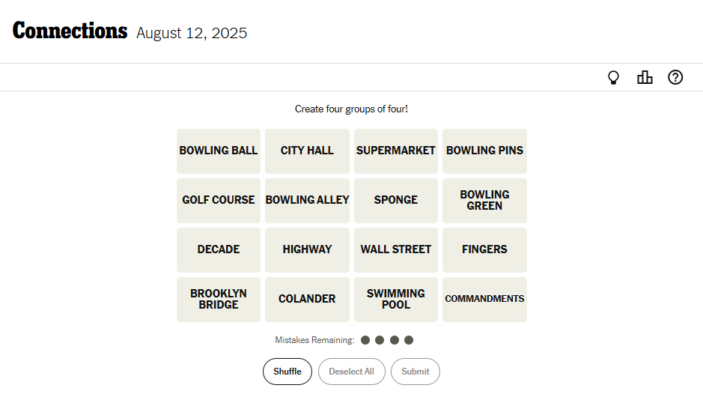Pick the BOWLING PINS tile
This screenshot has height=403, width=703.
(484, 151)
